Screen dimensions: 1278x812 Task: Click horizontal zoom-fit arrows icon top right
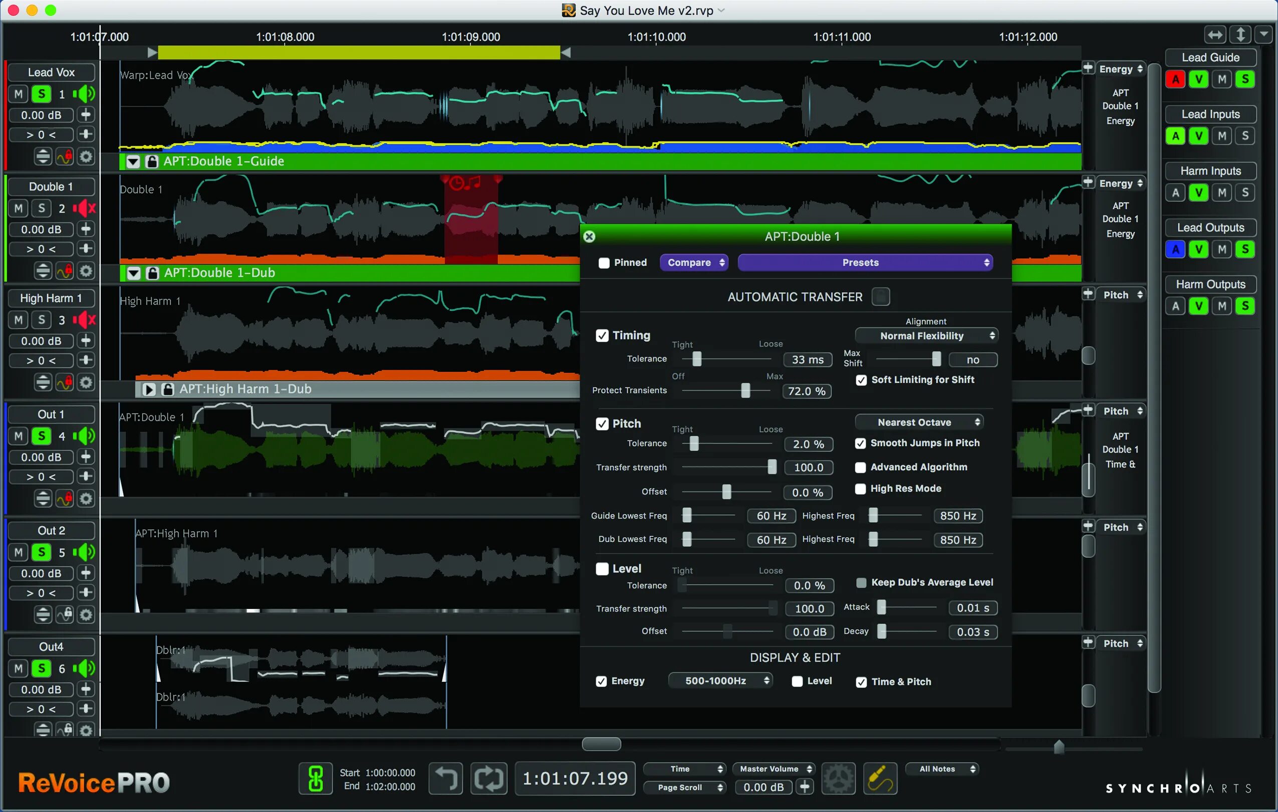[x=1215, y=35]
